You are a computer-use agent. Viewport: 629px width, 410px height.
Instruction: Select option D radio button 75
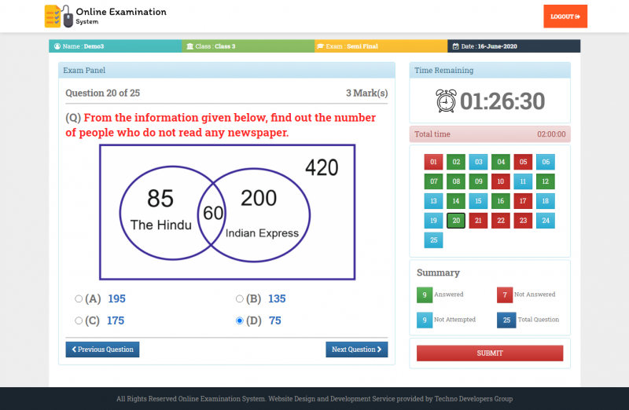point(240,320)
